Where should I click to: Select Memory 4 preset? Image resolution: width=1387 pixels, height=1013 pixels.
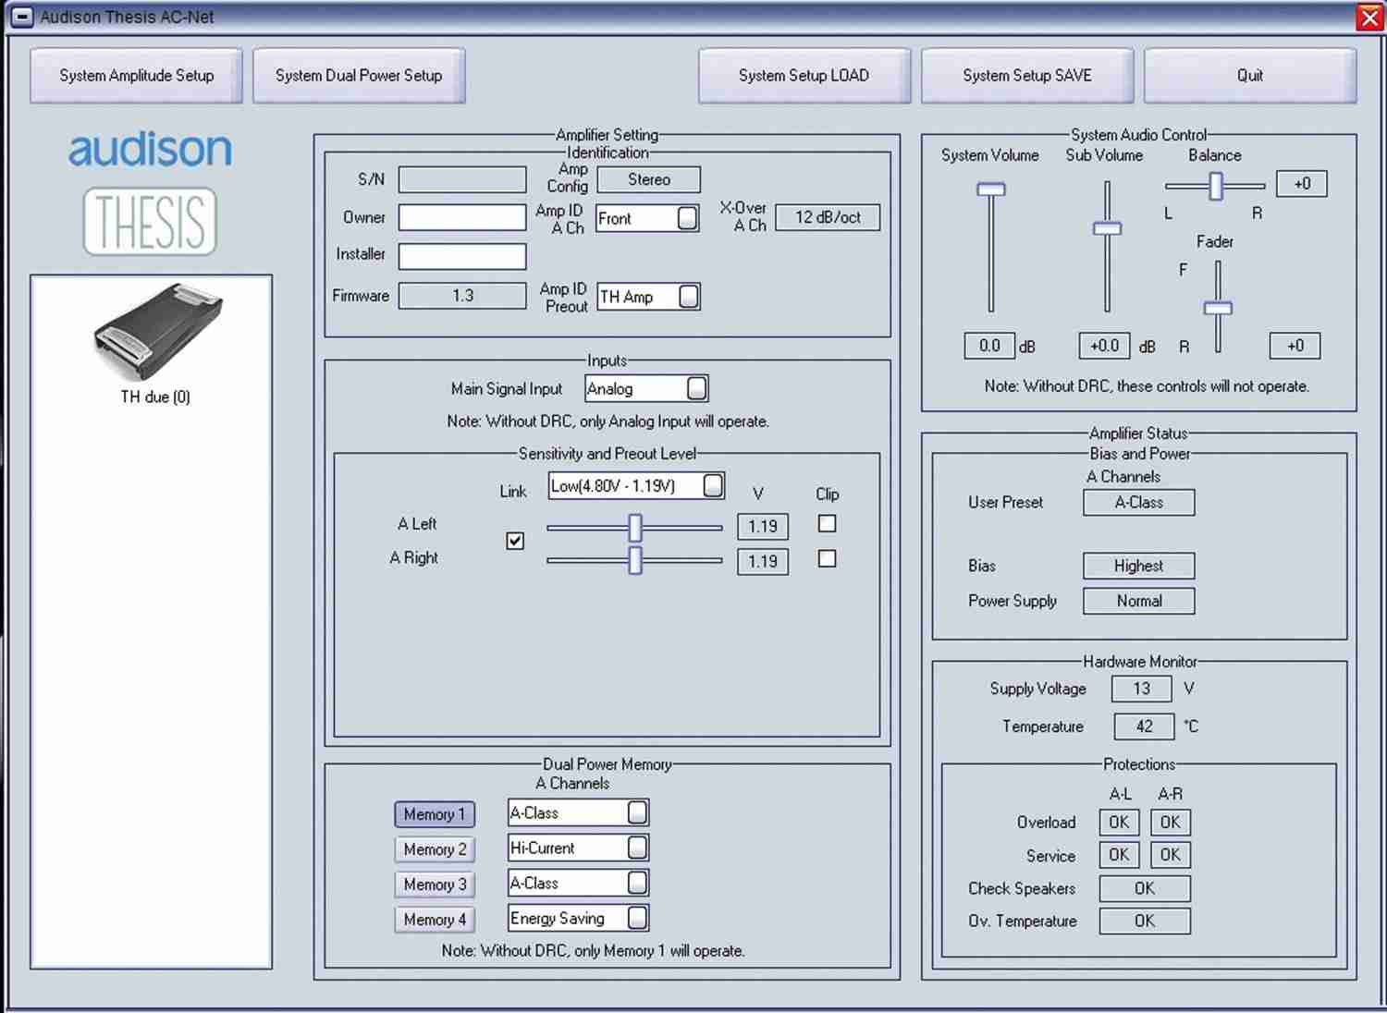[x=435, y=920]
